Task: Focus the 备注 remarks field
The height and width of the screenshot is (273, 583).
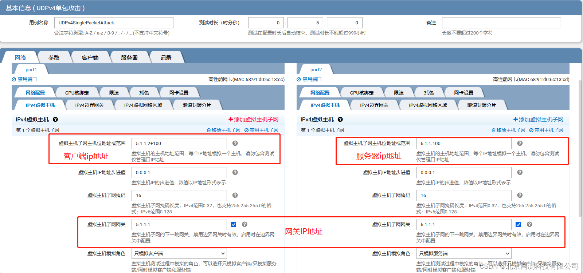Action: coord(501,23)
